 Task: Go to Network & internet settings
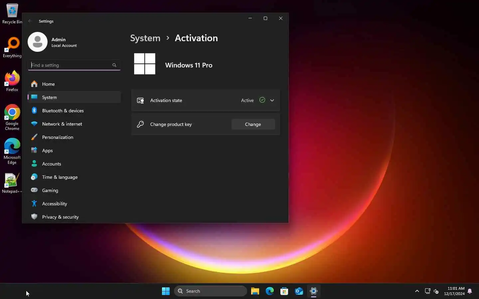click(x=74, y=124)
